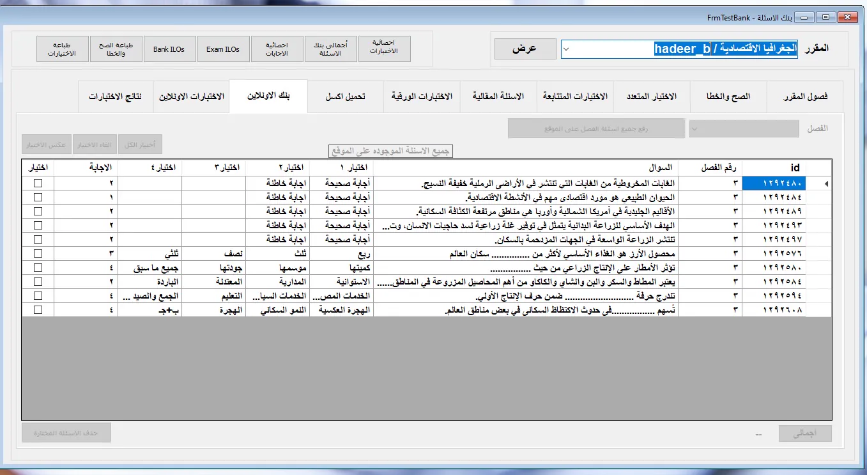The width and height of the screenshot is (867, 475).
Task: Mark the checkbox in row ١٢٩٢٥٧٦
Action: 38,254
